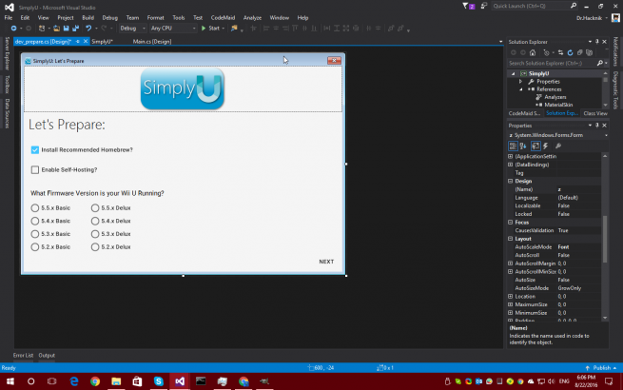Click the notifications flag icon in title bar
This screenshot has height=390, width=623.
point(468,6)
